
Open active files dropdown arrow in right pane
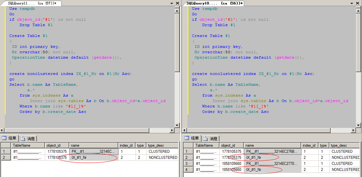click(353, 3)
